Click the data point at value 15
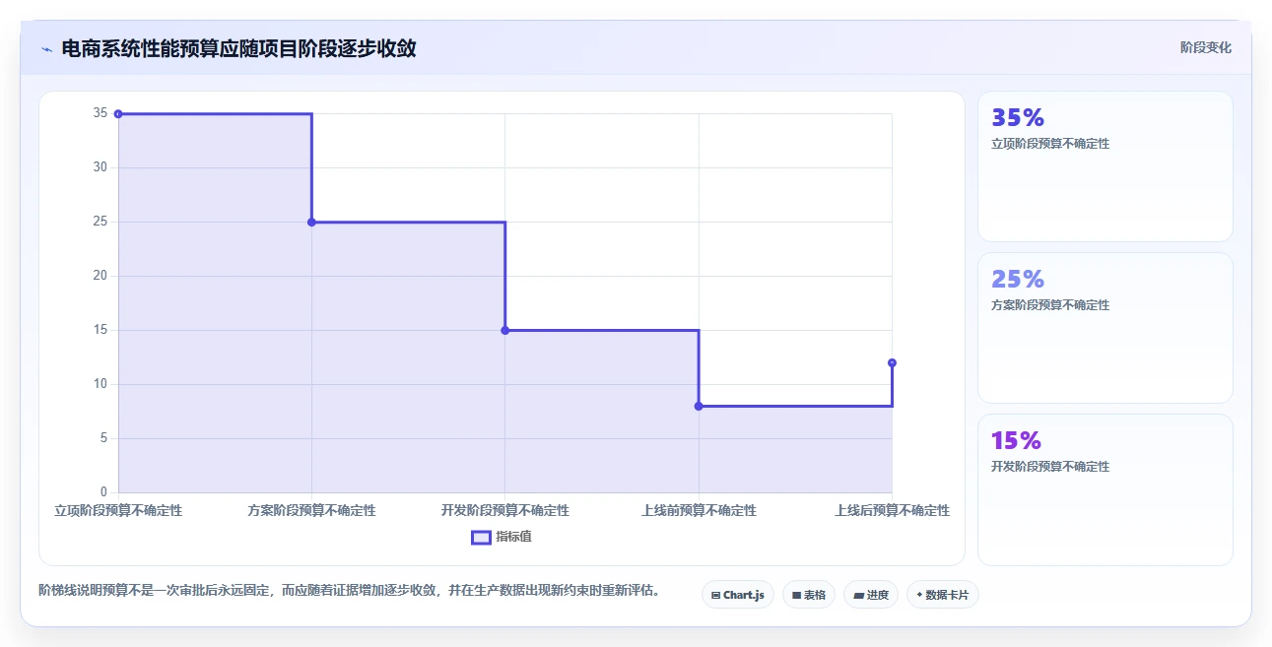This screenshot has height=647, width=1272. (505, 331)
